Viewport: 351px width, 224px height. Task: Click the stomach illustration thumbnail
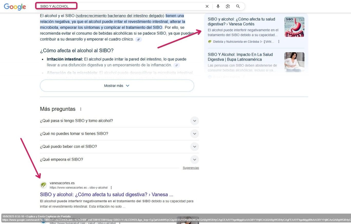294,27
